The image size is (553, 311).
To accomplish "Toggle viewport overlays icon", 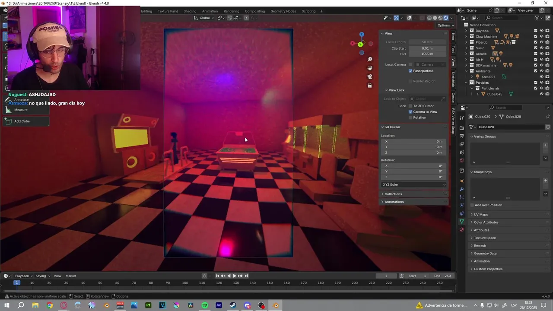I will tap(409, 18).
